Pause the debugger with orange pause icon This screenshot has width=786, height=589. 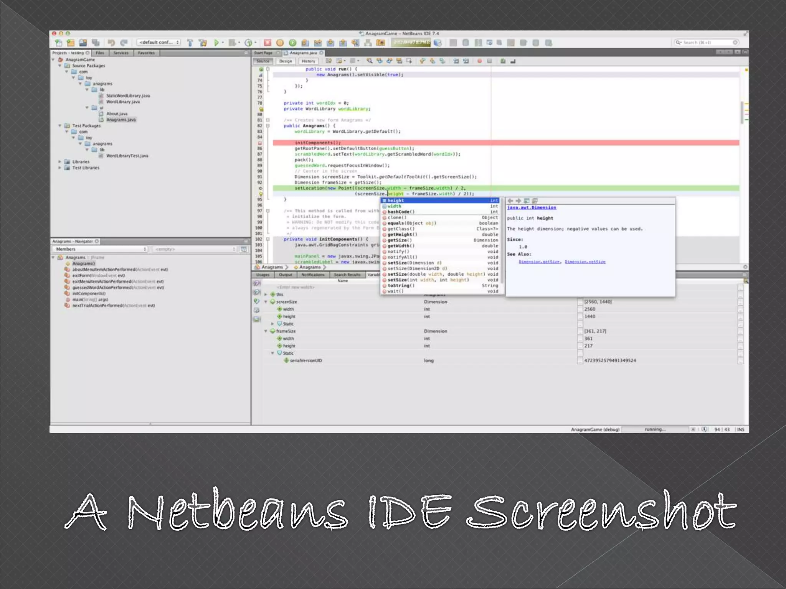280,43
